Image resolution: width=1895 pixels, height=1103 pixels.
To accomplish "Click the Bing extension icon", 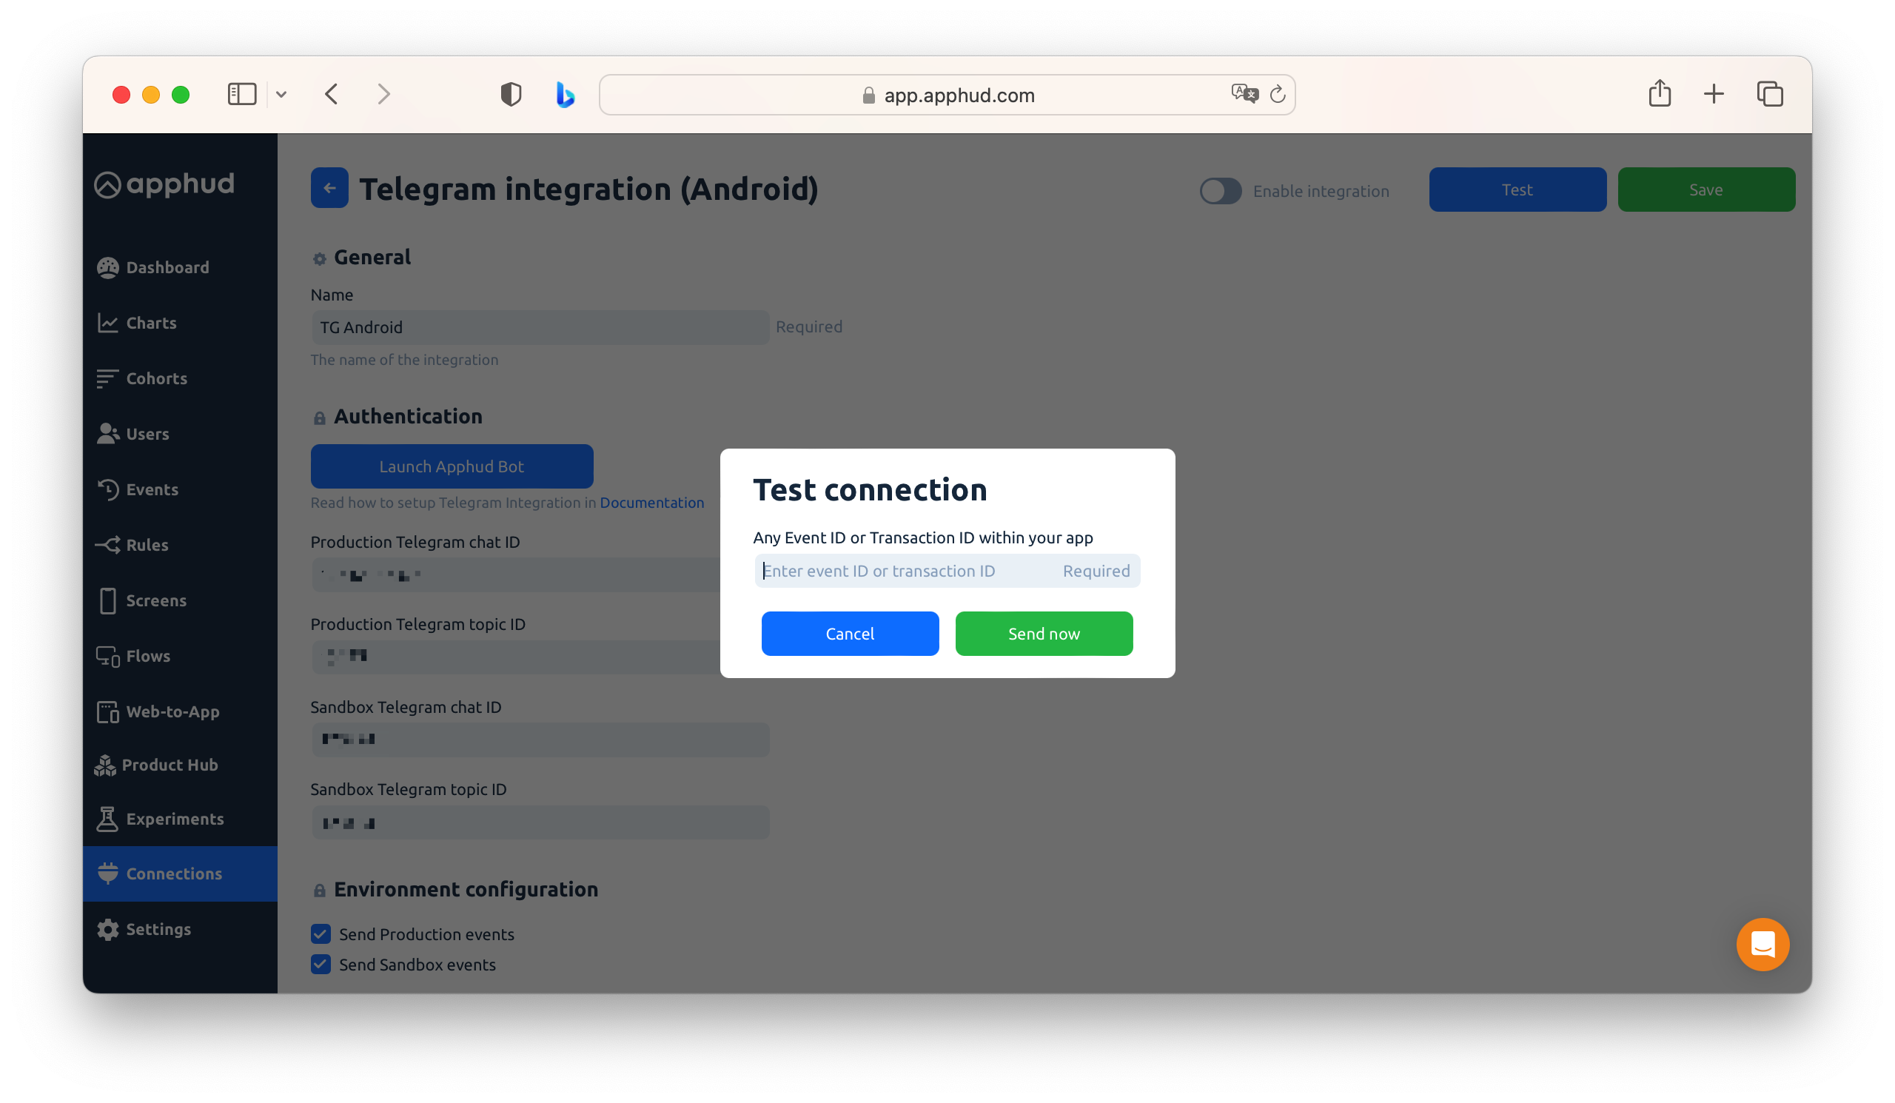I will 566,95.
